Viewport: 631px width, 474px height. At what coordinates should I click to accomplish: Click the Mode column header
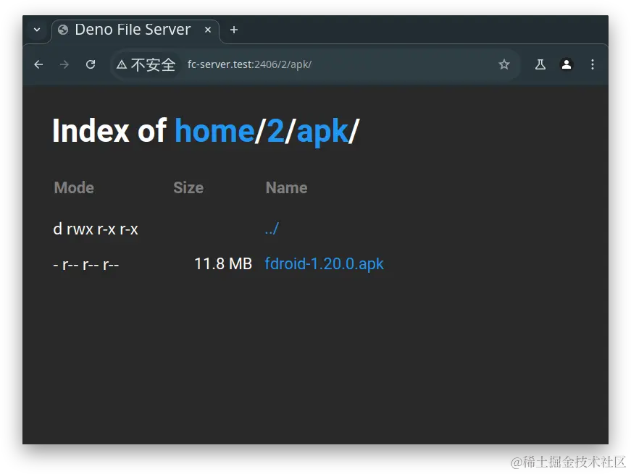click(x=74, y=187)
